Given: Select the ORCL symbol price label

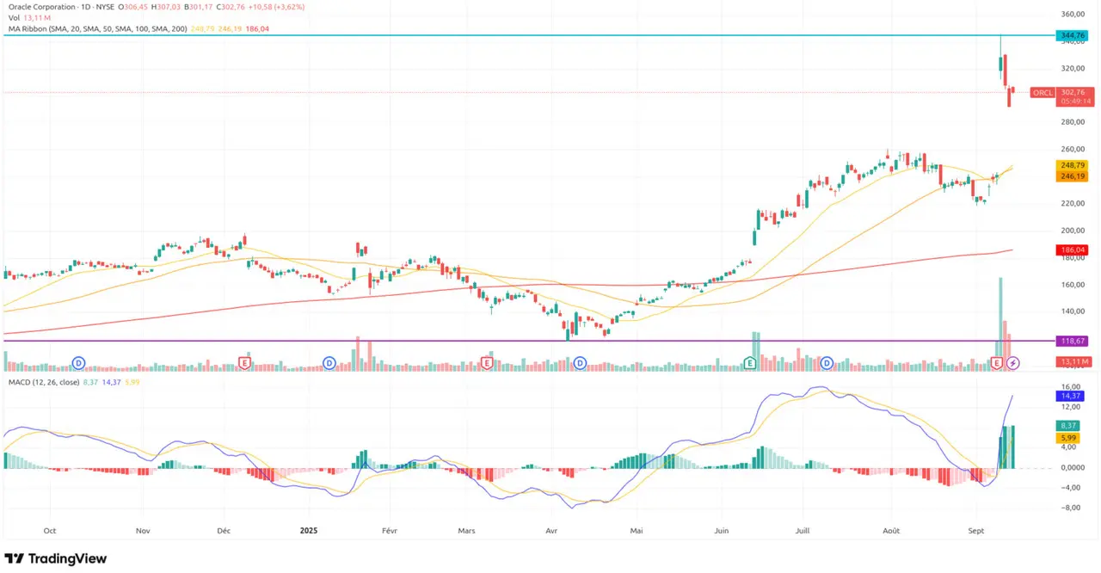Looking at the screenshot, I should coord(1043,93).
